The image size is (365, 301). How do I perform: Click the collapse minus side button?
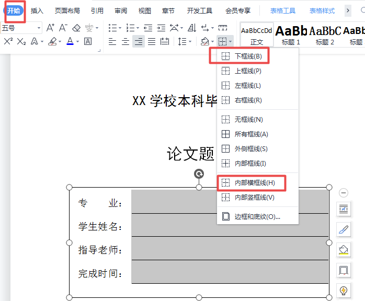tap(344, 193)
